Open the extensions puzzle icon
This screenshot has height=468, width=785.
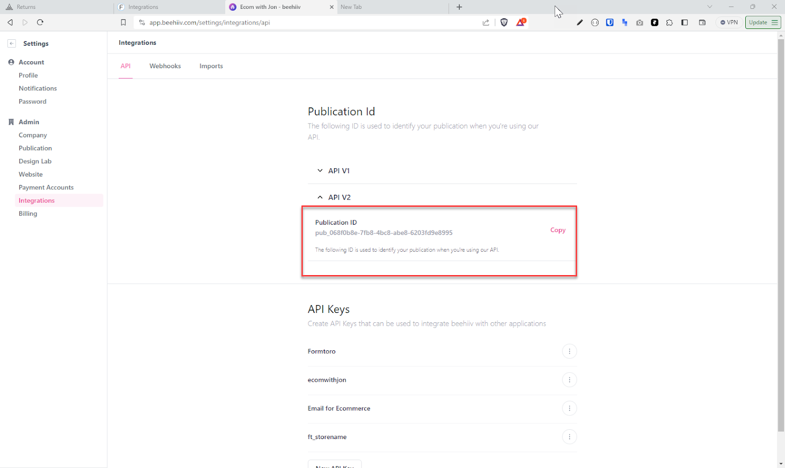(x=670, y=23)
